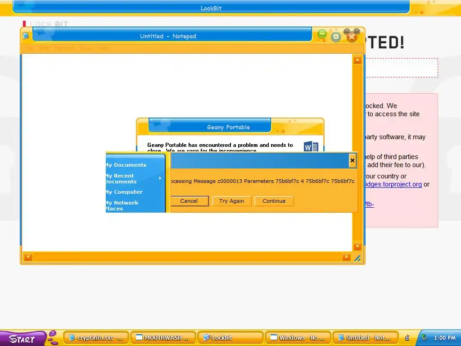Click the Notepad resize grip corner
The width and height of the screenshot is (461, 346).
click(357, 258)
